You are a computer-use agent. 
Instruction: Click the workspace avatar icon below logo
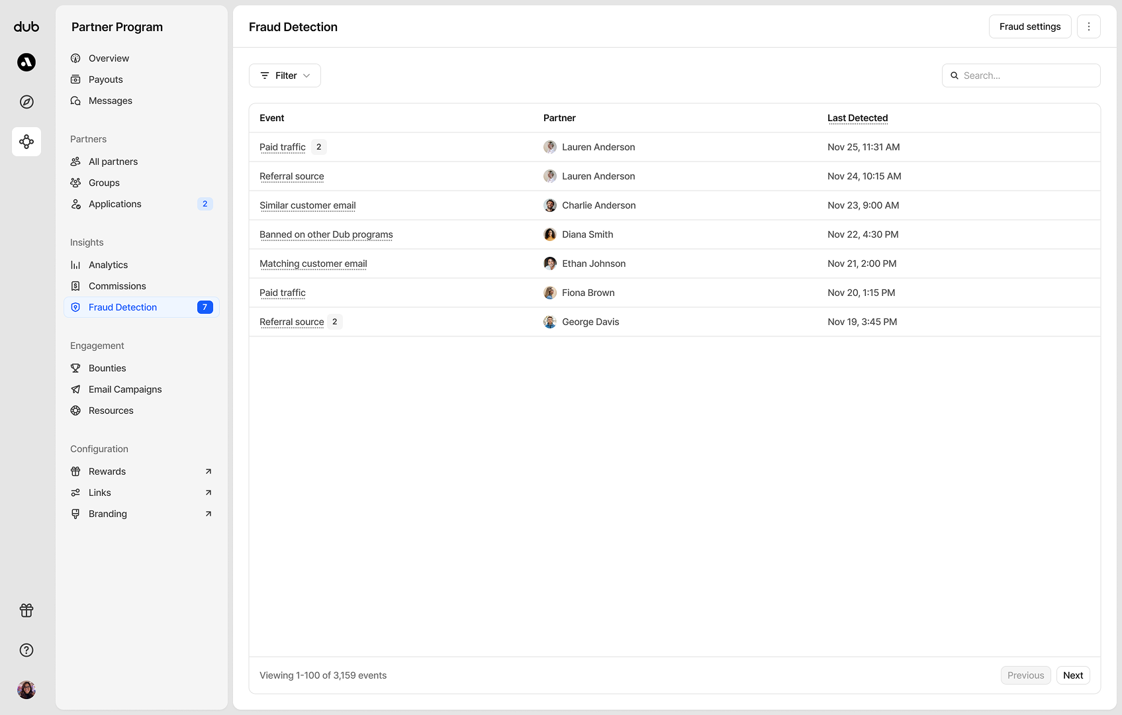(26, 62)
